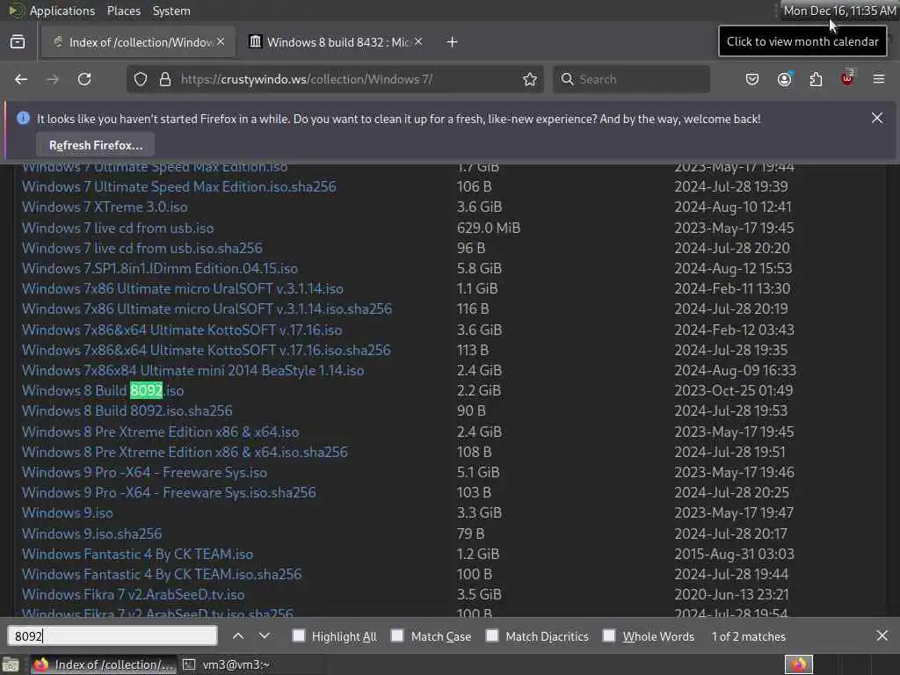Open Windows 7 live cd from usb.iso link

(x=118, y=229)
